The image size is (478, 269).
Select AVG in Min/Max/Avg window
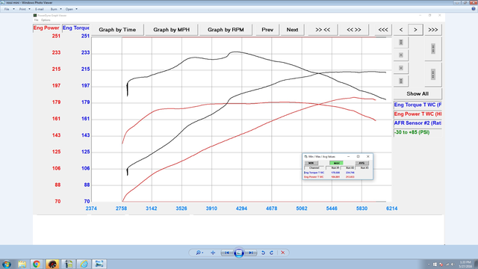[361, 163]
